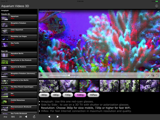Click the 'HiRes: For fast Internet' hint line
This screenshot has height=120, width=160.
click(86, 111)
